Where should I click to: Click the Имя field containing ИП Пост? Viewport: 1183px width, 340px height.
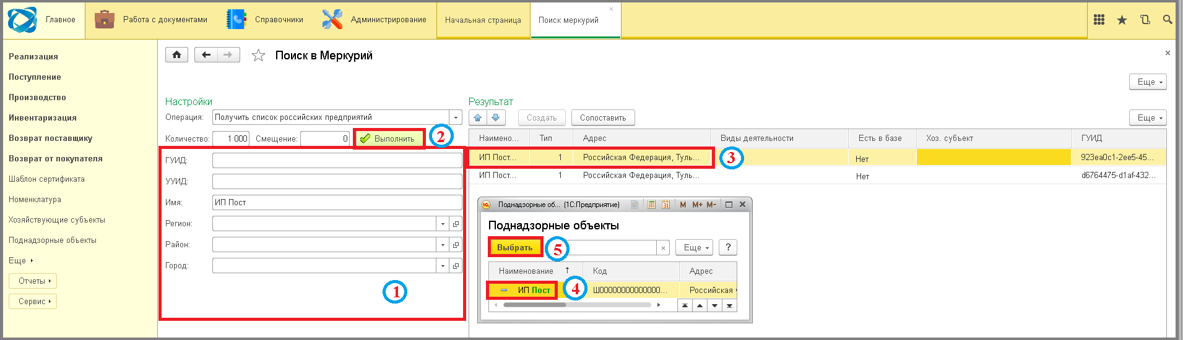[337, 202]
